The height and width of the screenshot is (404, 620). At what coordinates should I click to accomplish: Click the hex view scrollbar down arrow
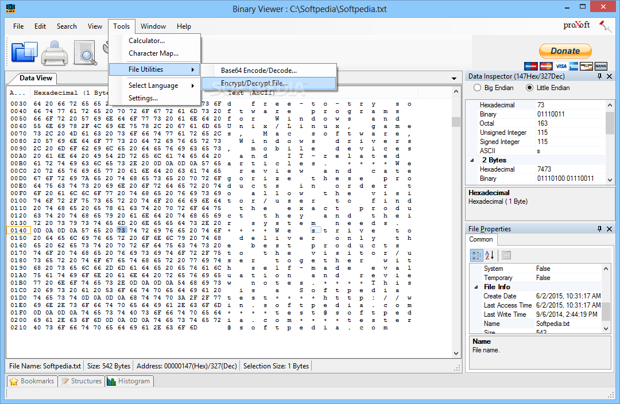456,353
